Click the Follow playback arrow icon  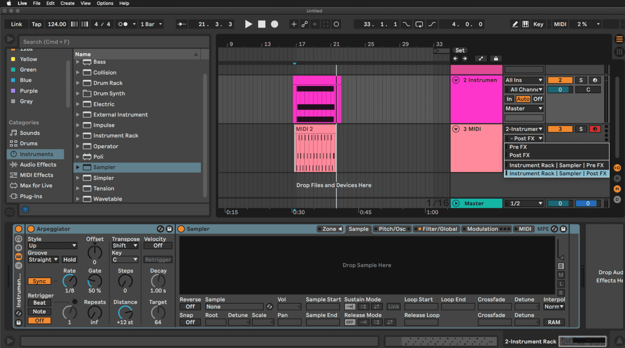click(x=182, y=24)
